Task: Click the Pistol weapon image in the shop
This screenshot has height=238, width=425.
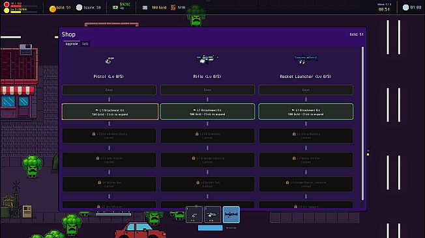Action: [110, 60]
